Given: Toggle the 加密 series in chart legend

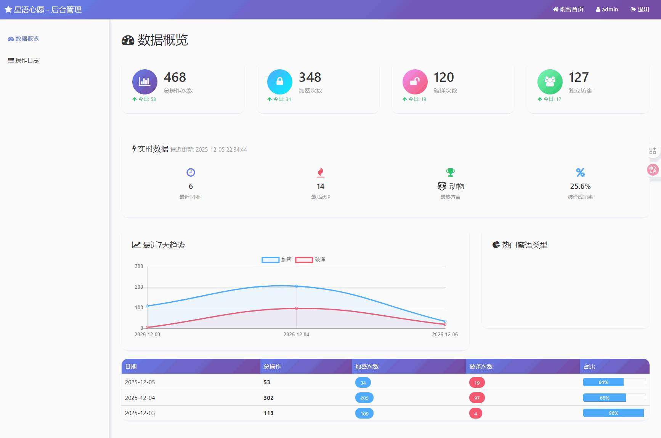Looking at the screenshot, I should 276,260.
